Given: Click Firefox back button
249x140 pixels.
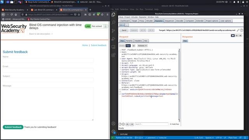Looking at the screenshot, I should 4,14.
